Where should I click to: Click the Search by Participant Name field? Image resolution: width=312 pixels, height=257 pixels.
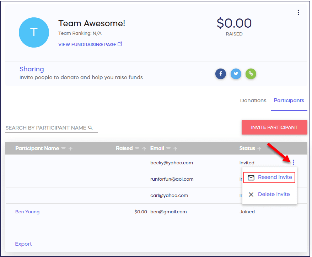pyautogui.click(x=46, y=128)
